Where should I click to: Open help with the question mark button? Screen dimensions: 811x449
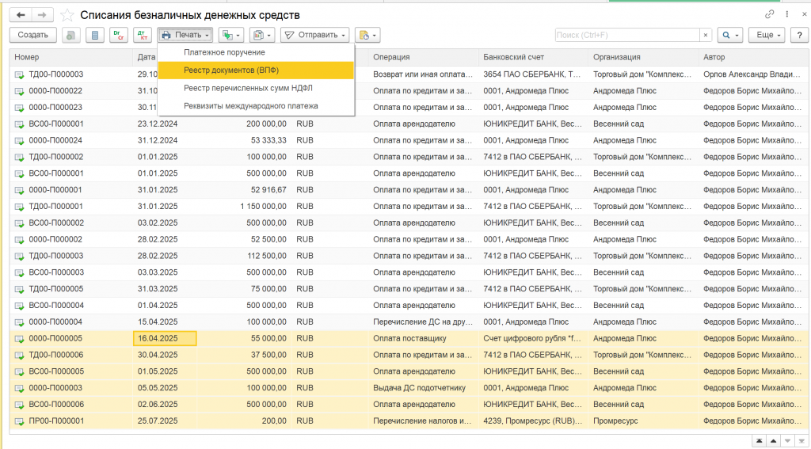tap(799, 35)
